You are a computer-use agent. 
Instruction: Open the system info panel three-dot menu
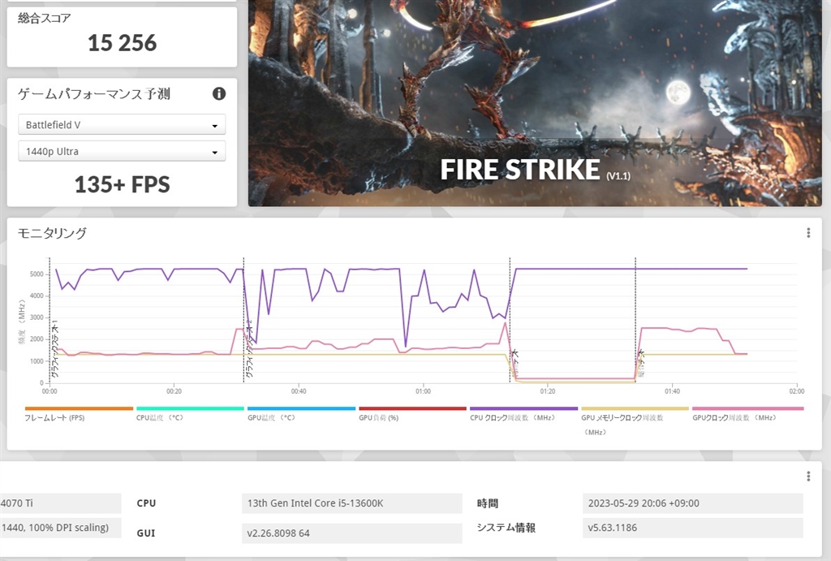tap(808, 477)
